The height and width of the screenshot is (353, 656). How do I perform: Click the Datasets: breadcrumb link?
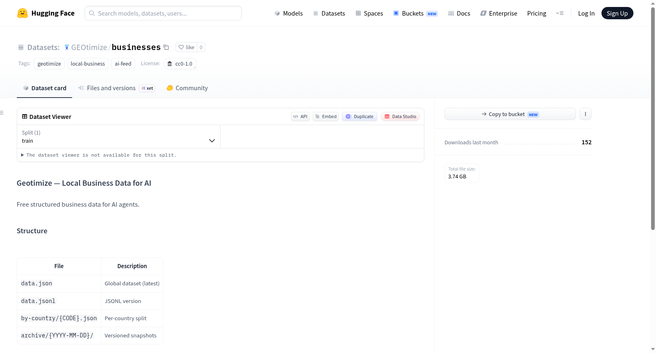click(x=43, y=47)
